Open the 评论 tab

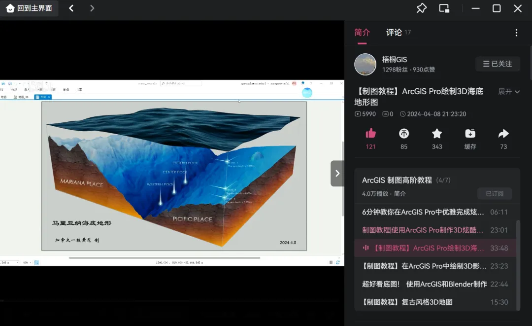[394, 33]
